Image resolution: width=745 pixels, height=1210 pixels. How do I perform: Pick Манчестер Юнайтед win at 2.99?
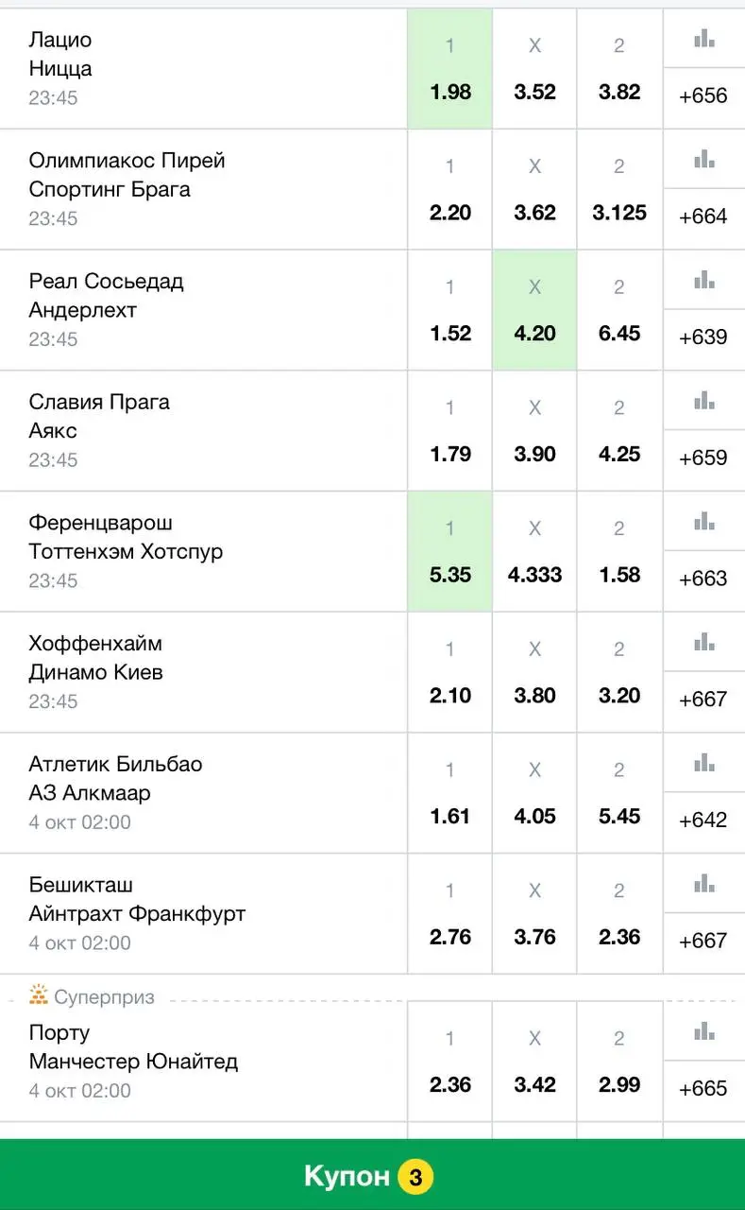point(619,1062)
